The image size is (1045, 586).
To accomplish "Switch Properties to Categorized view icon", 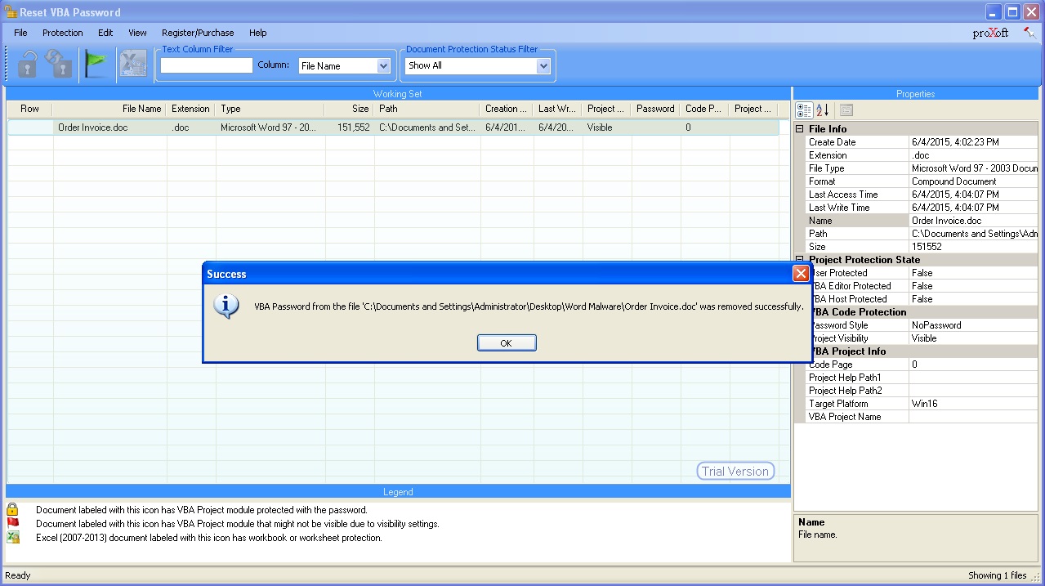I will 804,110.
